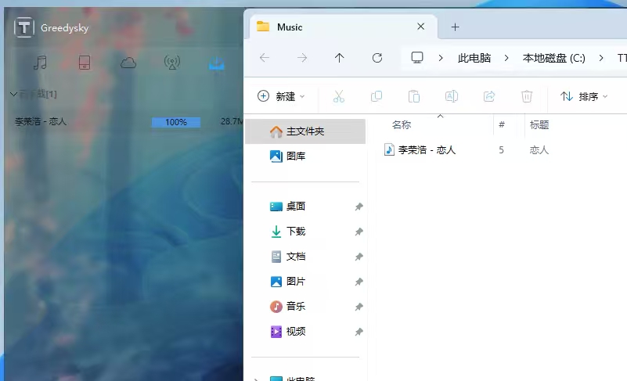
Task: Click the Greedysky T logo
Action: click(x=23, y=27)
